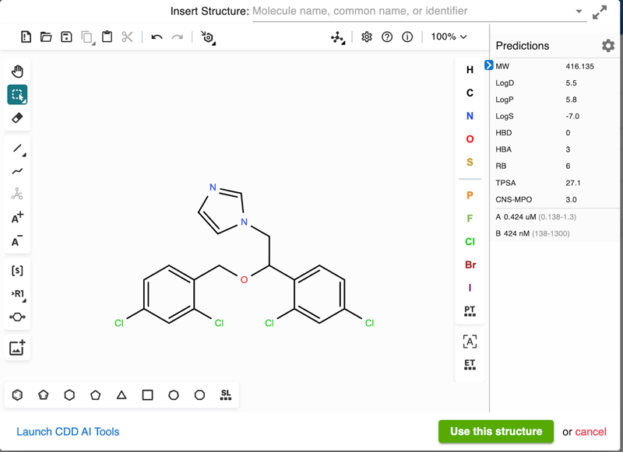623x452 pixels.
Task: Select the hand pan tool
Action: coord(17,71)
